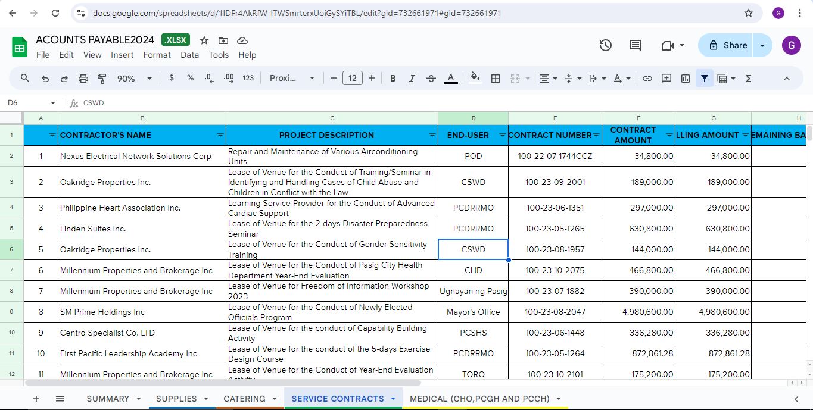Toggle the filter button in toolbar
The width and height of the screenshot is (813, 410).
705,79
